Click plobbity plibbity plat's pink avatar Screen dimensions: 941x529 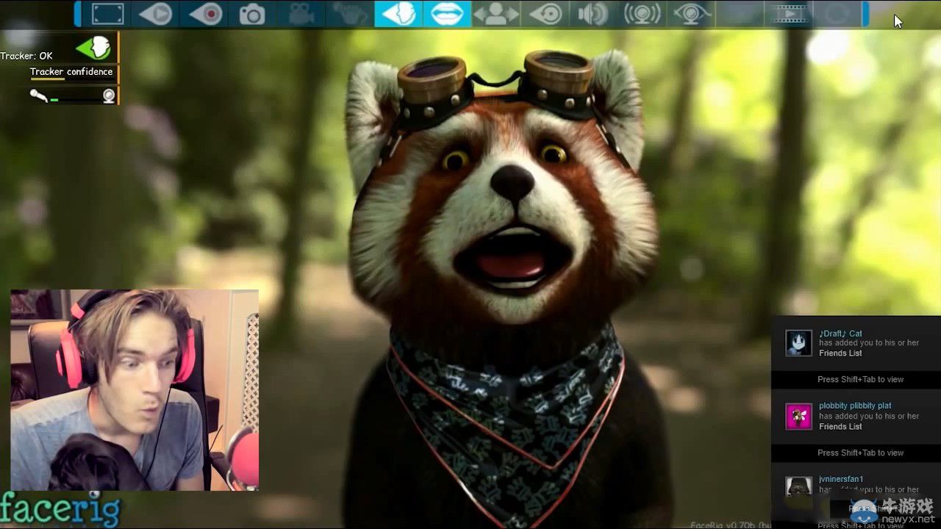point(798,417)
